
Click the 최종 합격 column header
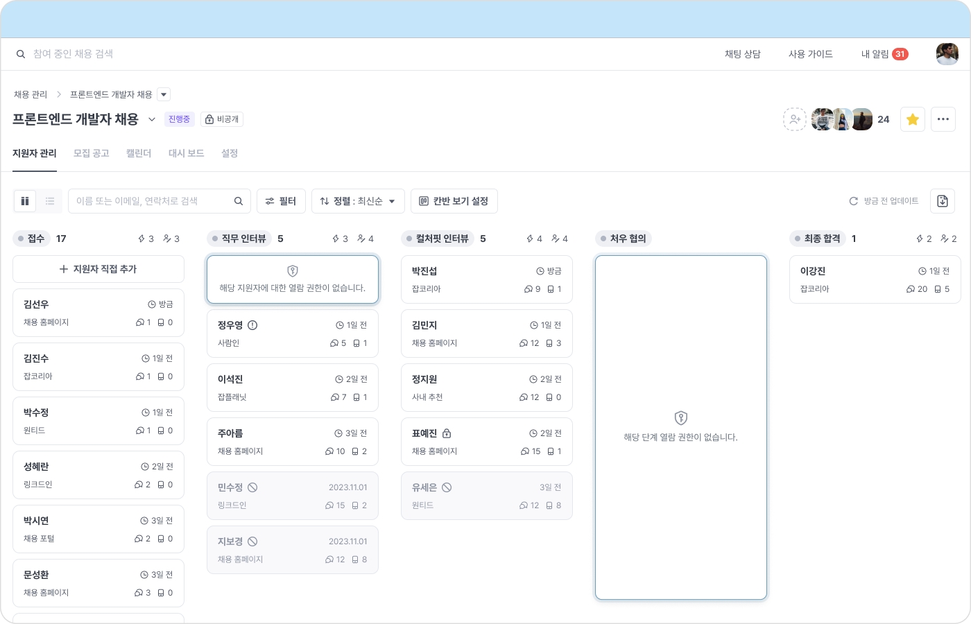(818, 239)
